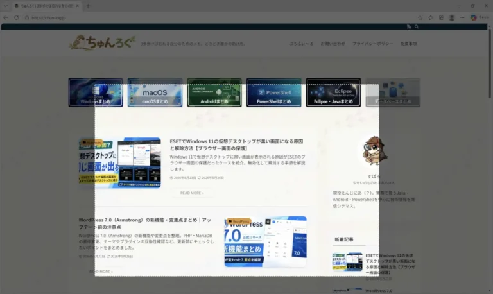493x294 pixels.
Task: Open the browser profile avatar icon
Action: (452, 17)
